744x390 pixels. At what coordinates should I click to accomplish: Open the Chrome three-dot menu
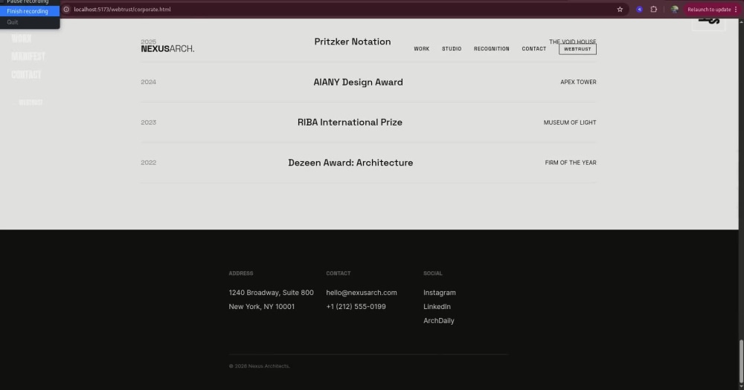click(x=736, y=10)
